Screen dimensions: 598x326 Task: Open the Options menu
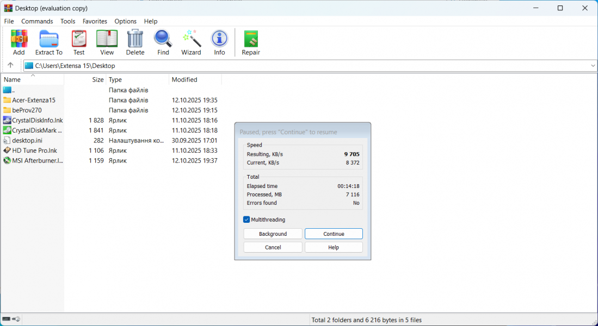[x=125, y=21]
